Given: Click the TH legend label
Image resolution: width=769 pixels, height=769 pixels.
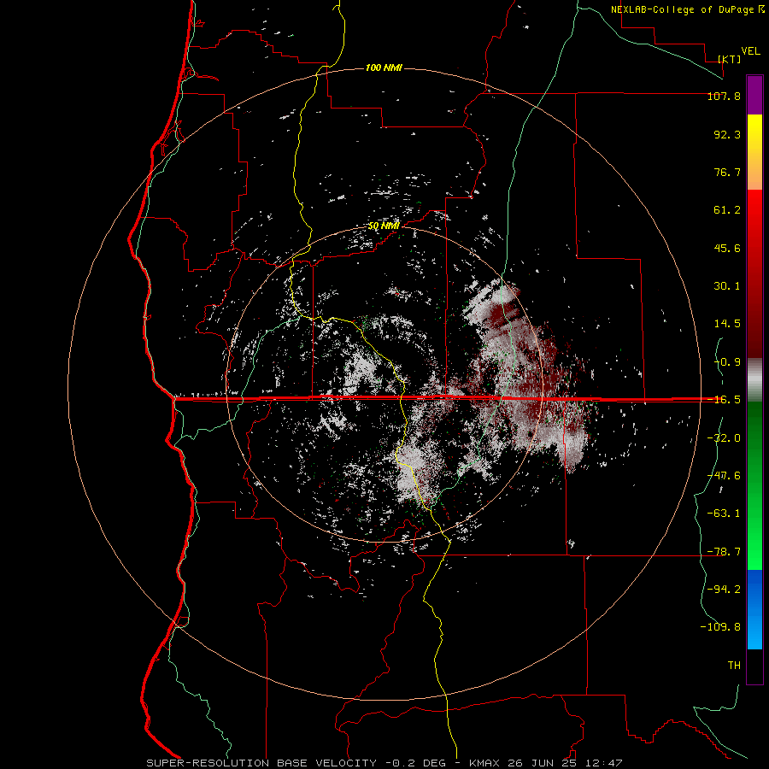Looking at the screenshot, I should [x=734, y=666].
